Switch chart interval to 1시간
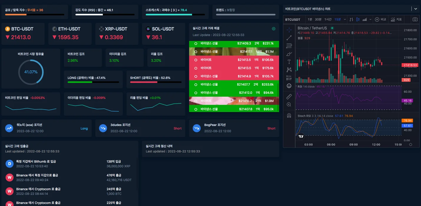Screen dimensions: 421x206 [328, 19]
